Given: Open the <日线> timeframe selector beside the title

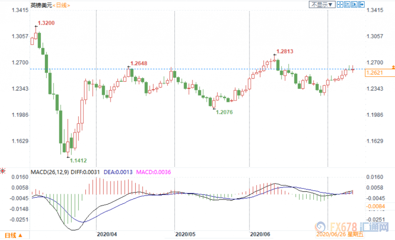Looking at the screenshot, I should [61, 5].
